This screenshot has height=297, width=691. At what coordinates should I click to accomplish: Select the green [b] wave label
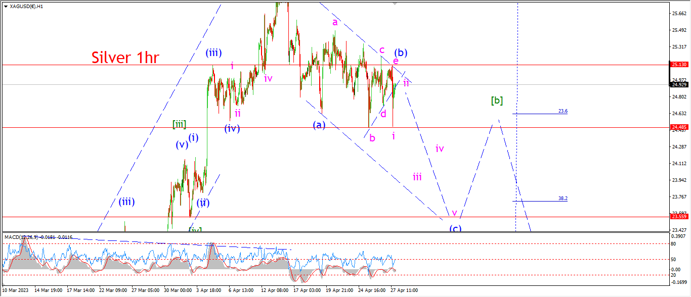(x=497, y=101)
